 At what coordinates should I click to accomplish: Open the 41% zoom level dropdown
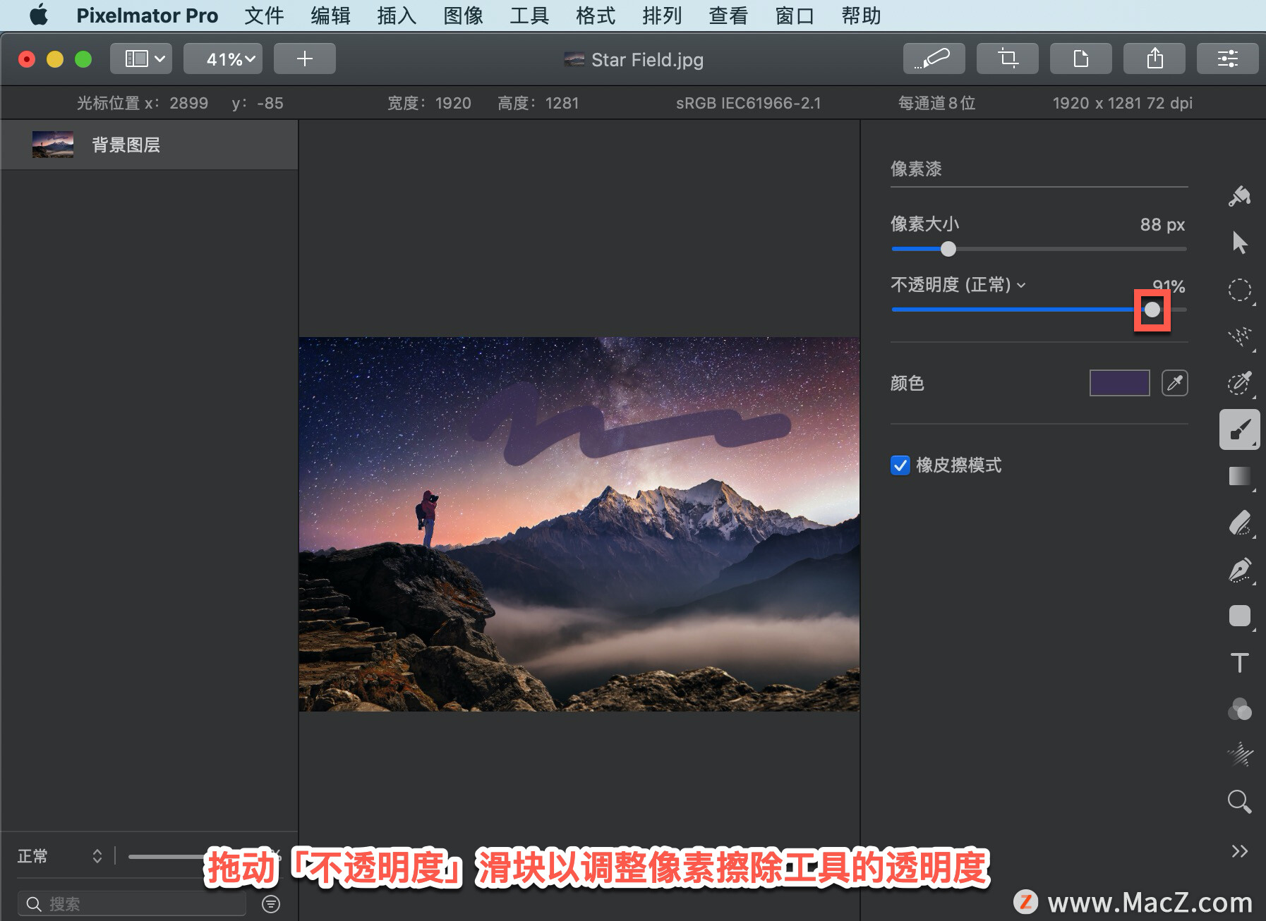tap(223, 59)
